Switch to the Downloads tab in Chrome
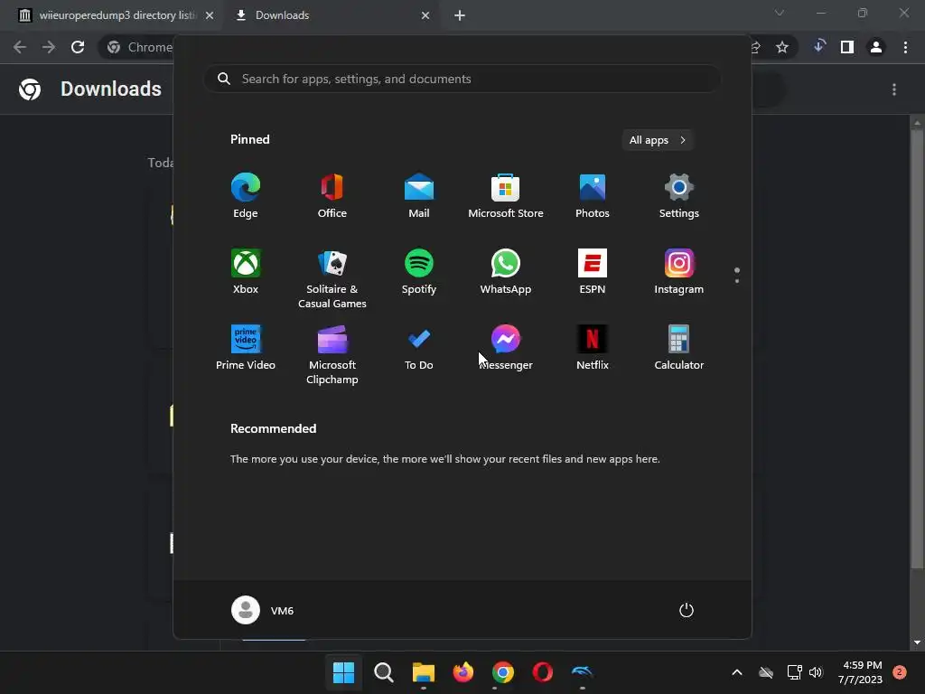The height and width of the screenshot is (694, 925). point(331,15)
